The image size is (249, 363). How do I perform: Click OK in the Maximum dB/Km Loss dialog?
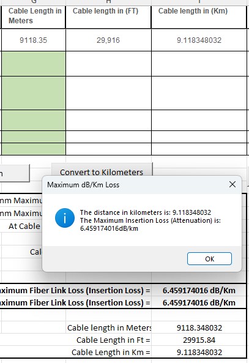tap(209, 258)
